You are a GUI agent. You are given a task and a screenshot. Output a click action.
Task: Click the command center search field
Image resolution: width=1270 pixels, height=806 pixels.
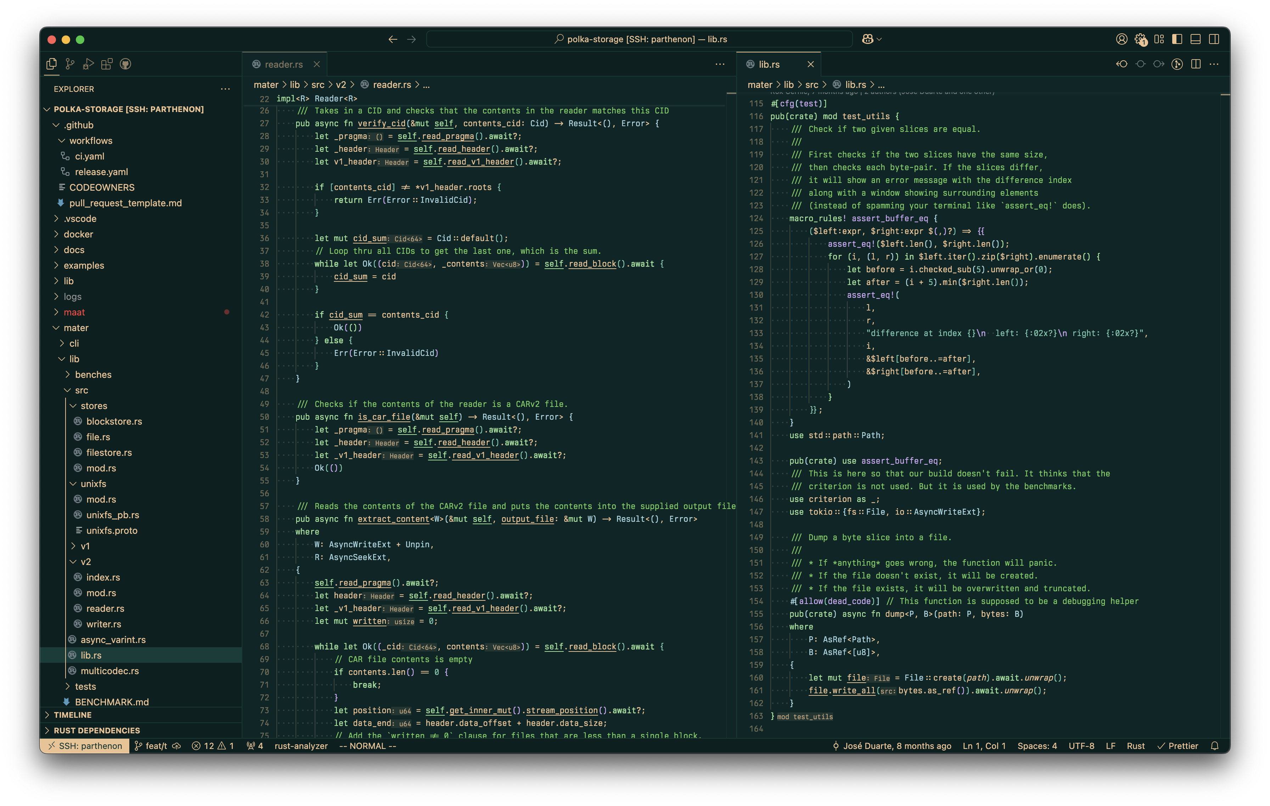[639, 39]
